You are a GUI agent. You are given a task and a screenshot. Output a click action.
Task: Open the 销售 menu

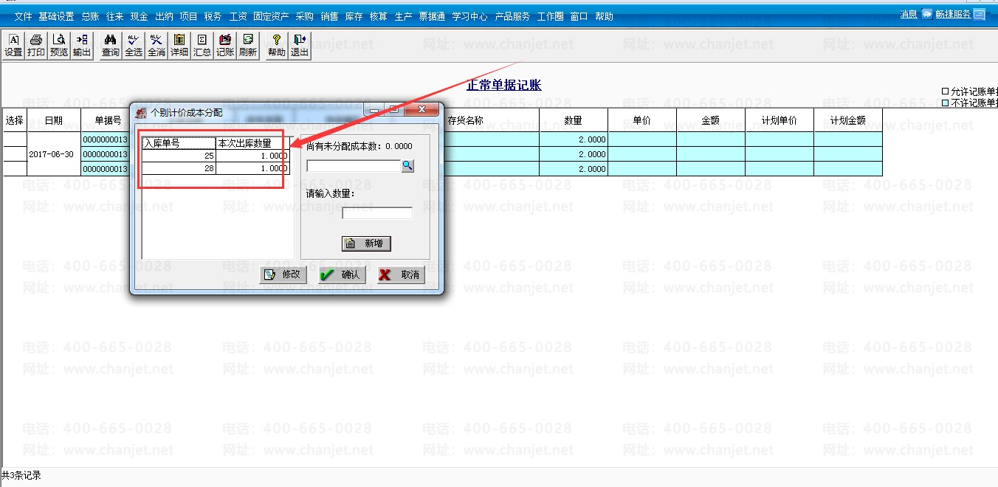pyautogui.click(x=329, y=16)
